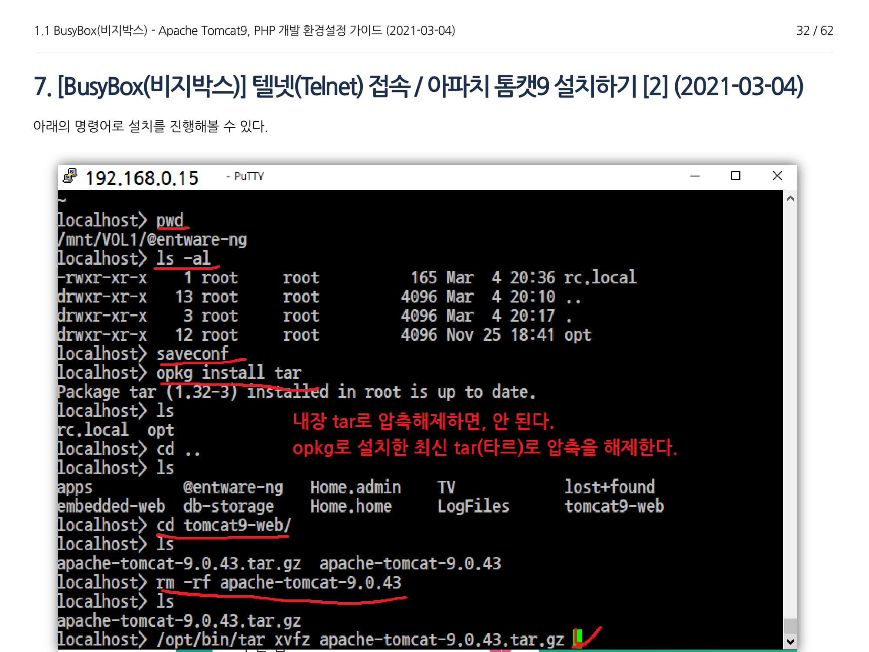Image resolution: width=869 pixels, height=652 pixels.
Task: Click the 'opkg install tar' command text
Action: (x=229, y=373)
